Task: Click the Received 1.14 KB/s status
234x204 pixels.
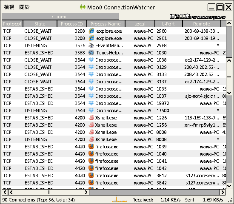Action: (157, 200)
